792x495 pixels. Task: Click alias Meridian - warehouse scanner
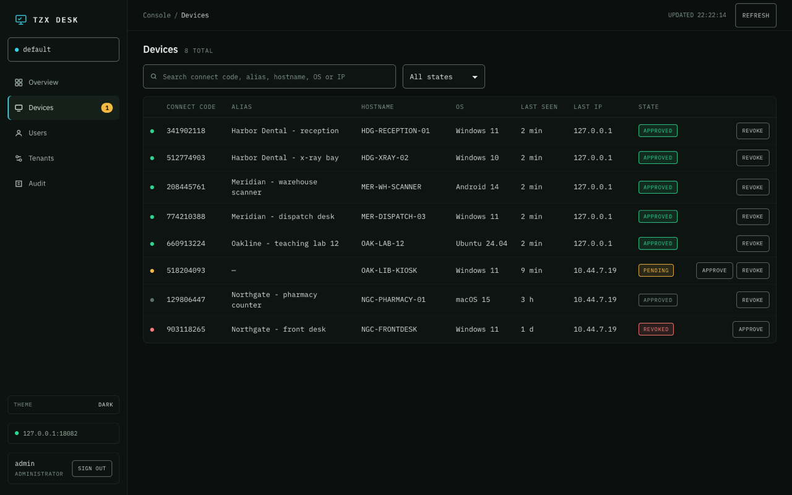tap(274, 187)
